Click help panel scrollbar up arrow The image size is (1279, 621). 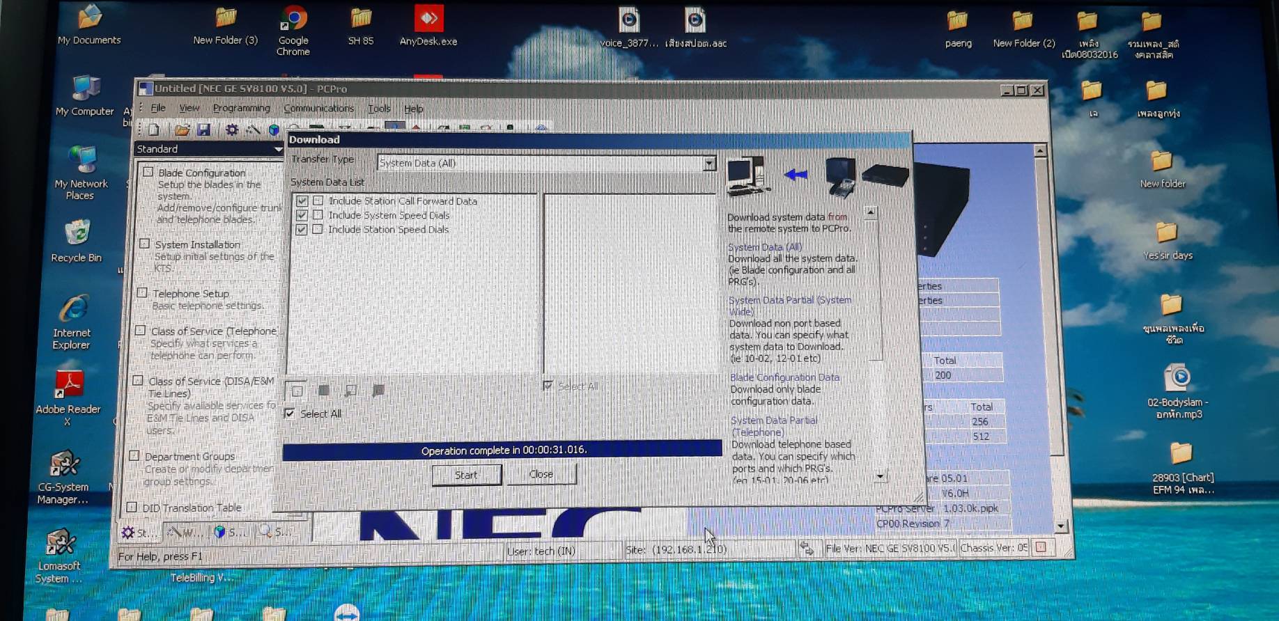pos(870,211)
